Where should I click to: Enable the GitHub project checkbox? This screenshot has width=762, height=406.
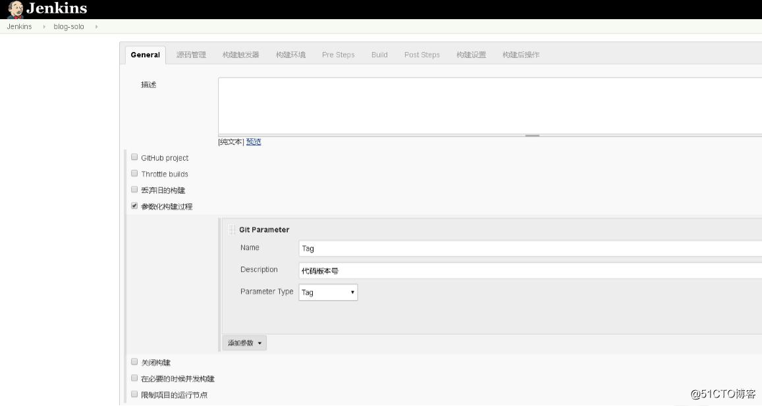134,157
